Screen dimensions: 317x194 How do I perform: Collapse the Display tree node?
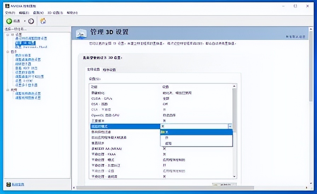(8, 51)
